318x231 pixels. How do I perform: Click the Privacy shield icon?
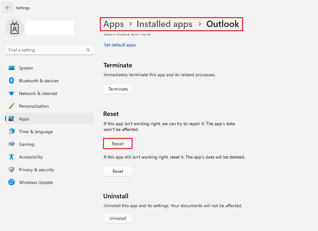pos(11,169)
